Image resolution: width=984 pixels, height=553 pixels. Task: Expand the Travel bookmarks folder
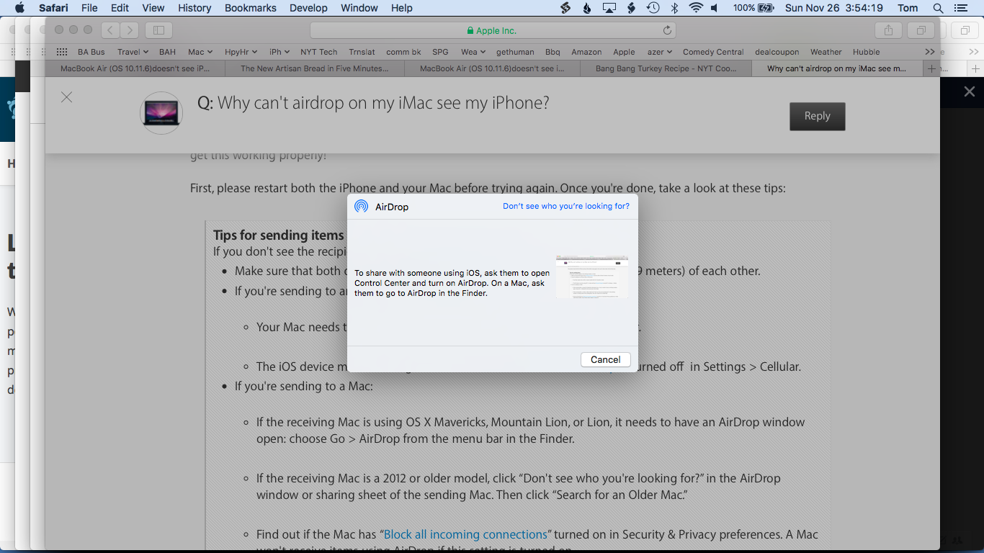133,52
